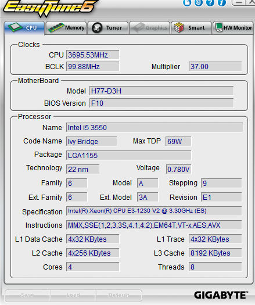This screenshot has width=255, height=305.
Task: Open the Tuner tab
Action: (108, 28)
